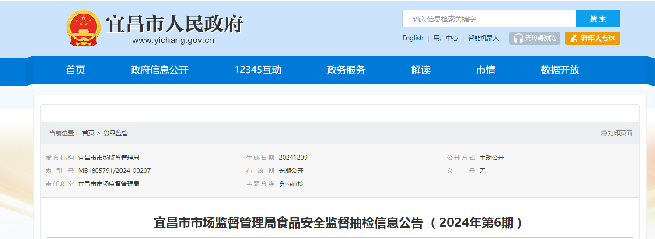Select 解读 in the main navigation
Screen dimensions: 655x239
click(421, 70)
